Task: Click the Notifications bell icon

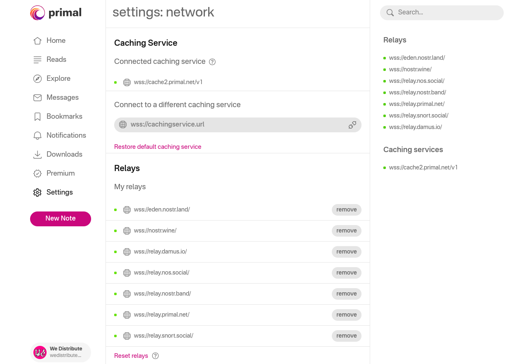Action: [38, 135]
